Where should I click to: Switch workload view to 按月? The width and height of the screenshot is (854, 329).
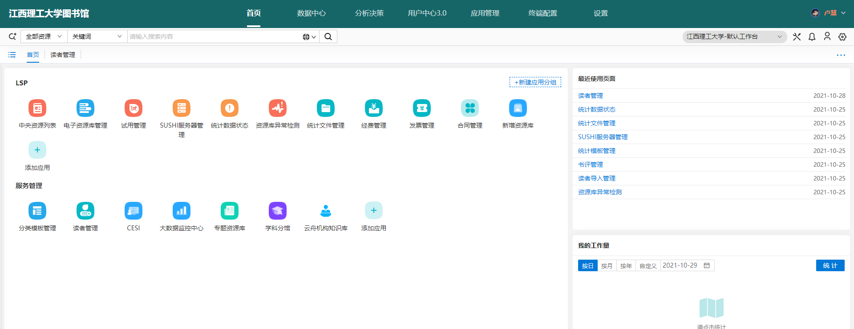(607, 266)
